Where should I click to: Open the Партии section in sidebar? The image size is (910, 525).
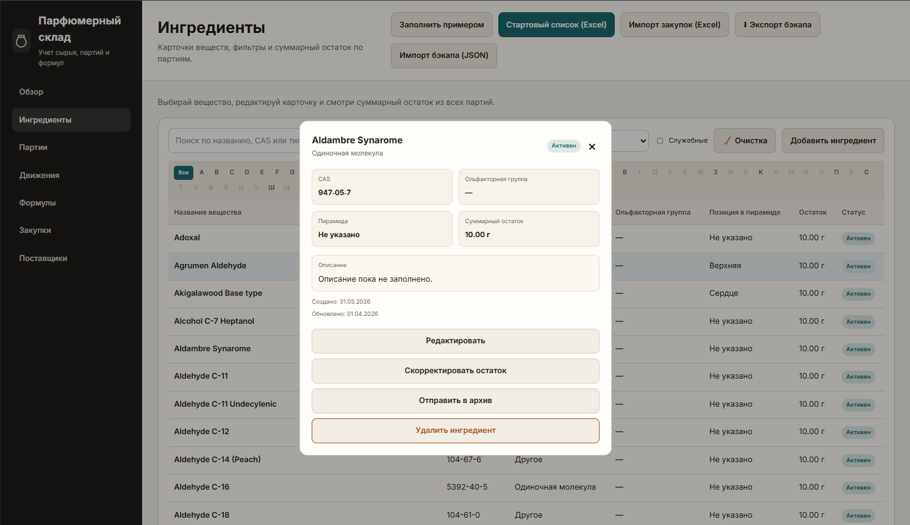33,148
